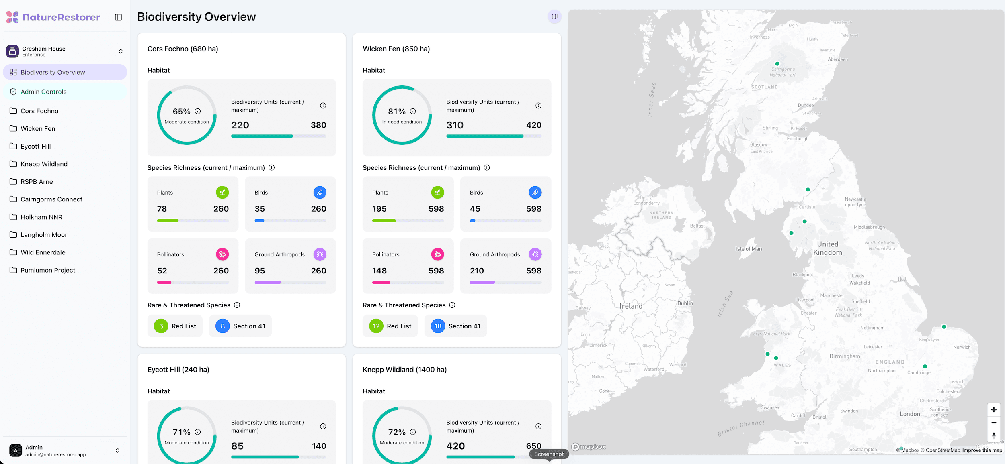1005x464 pixels.
Task: Click Cors Fochno Species Richness info icon
Action: pyautogui.click(x=272, y=167)
